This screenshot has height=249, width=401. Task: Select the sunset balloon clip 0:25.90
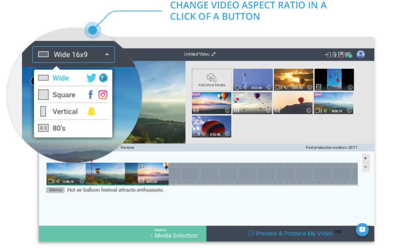tap(293, 79)
